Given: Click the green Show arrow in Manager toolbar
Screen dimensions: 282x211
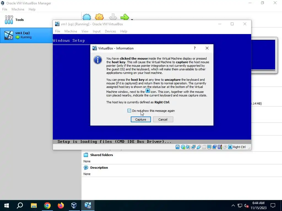Looking at the screenshot, I should click(x=125, y=17).
